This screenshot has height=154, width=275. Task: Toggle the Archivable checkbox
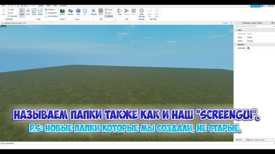click(248, 48)
